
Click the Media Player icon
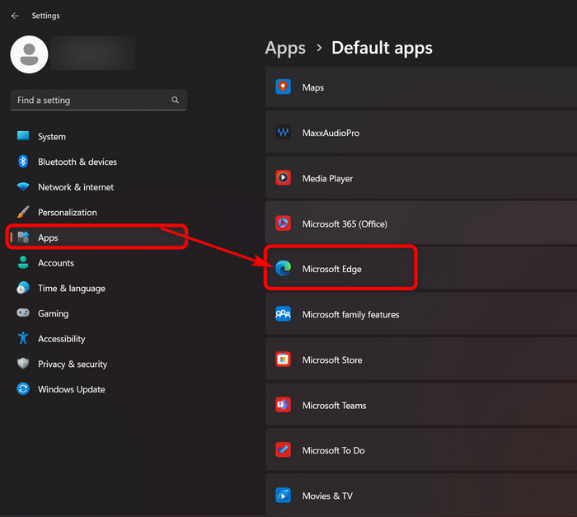coord(283,178)
